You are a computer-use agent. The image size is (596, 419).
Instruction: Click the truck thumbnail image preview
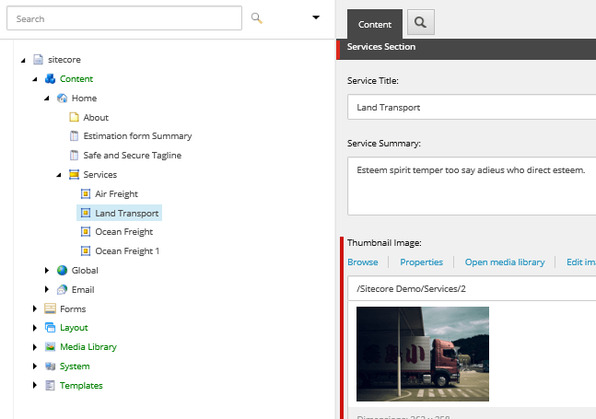[x=422, y=354]
